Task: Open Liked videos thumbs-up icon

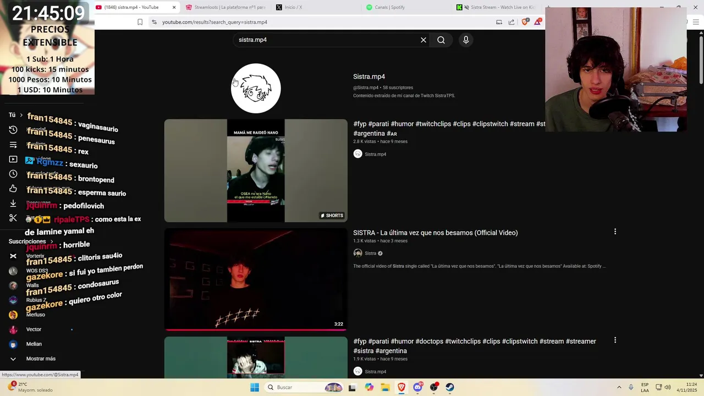Action: [13, 189]
